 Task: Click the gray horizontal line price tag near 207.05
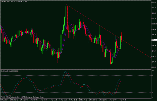coord(154,24)
